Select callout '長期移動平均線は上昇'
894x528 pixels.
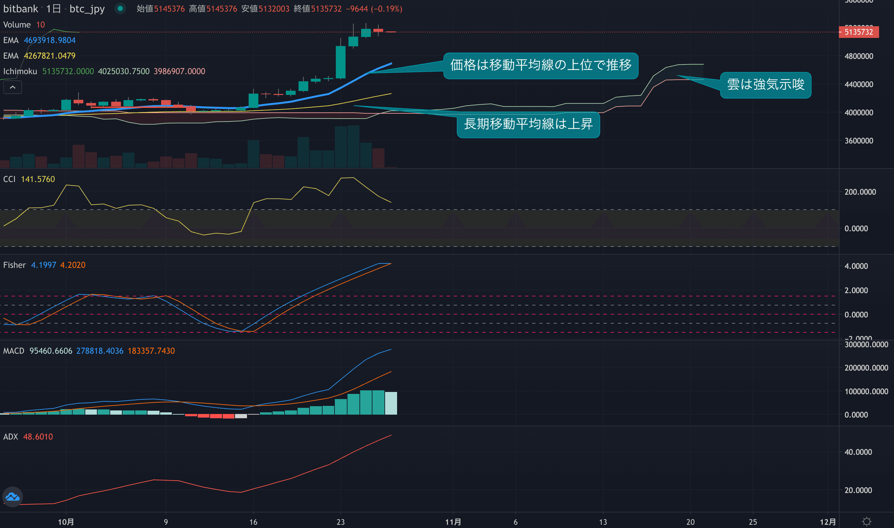528,124
